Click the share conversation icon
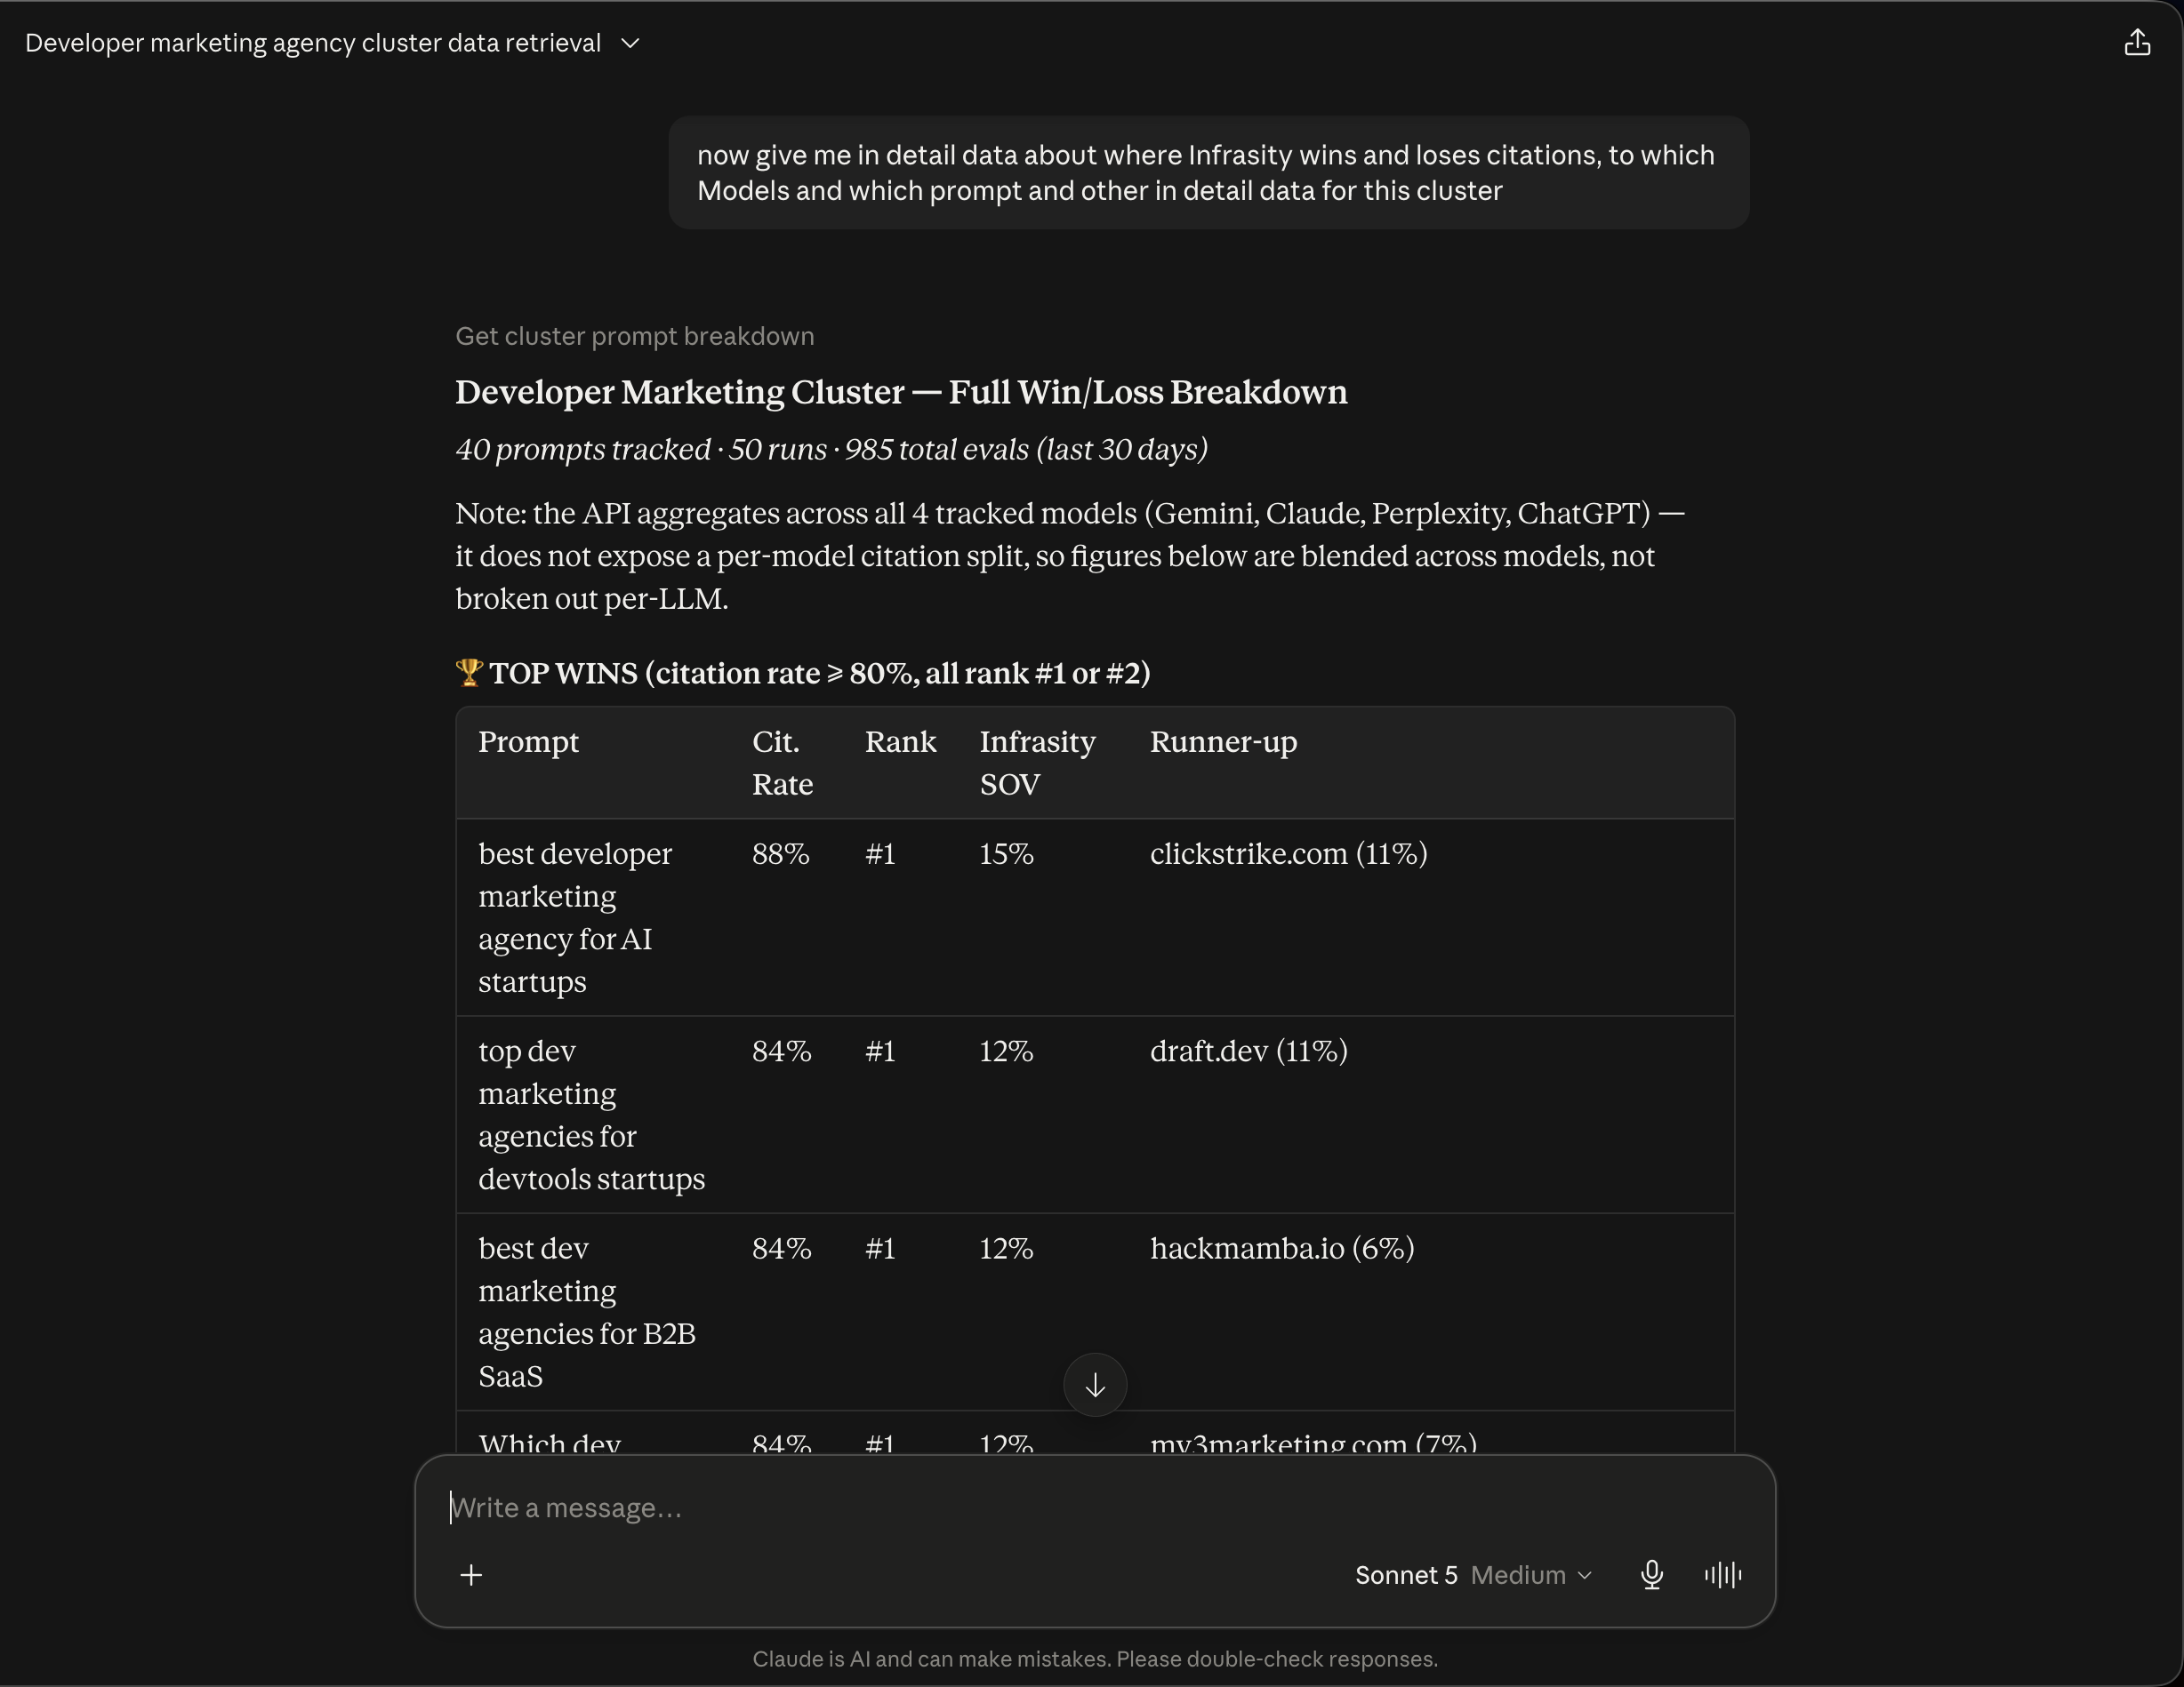This screenshot has width=2184, height=1687. [2137, 43]
